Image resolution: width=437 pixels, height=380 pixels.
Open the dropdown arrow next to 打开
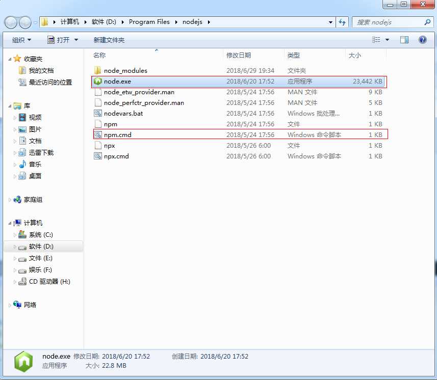coord(76,40)
